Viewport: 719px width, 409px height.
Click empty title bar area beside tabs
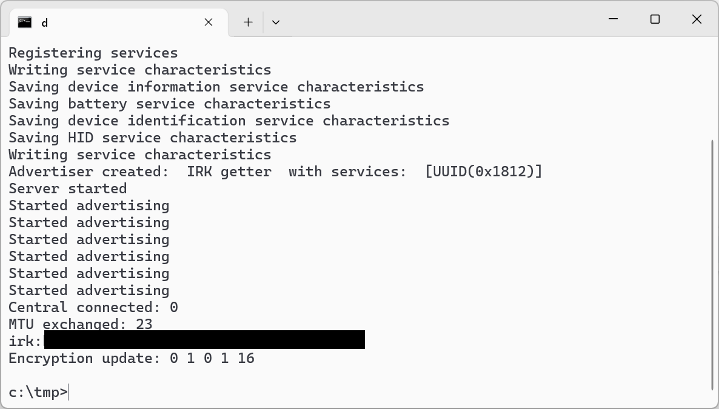440,21
